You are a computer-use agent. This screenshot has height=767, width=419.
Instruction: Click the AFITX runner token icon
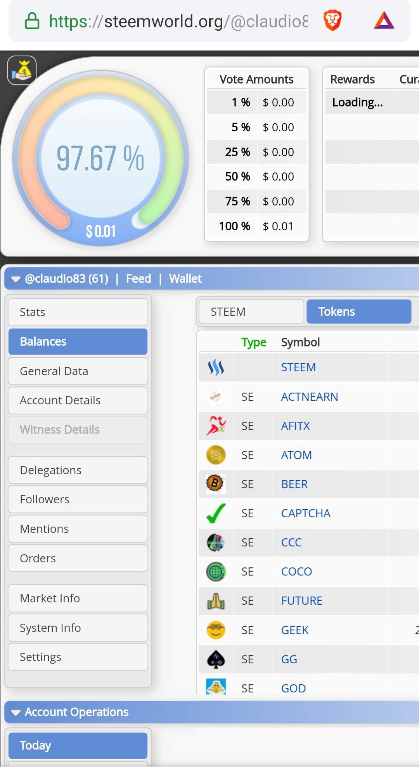pos(216,426)
